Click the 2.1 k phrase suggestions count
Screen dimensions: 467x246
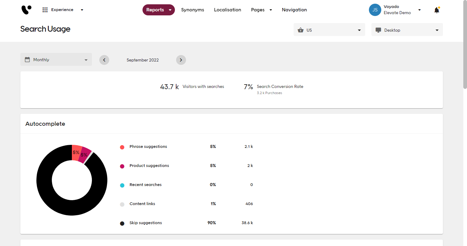pyautogui.click(x=249, y=147)
